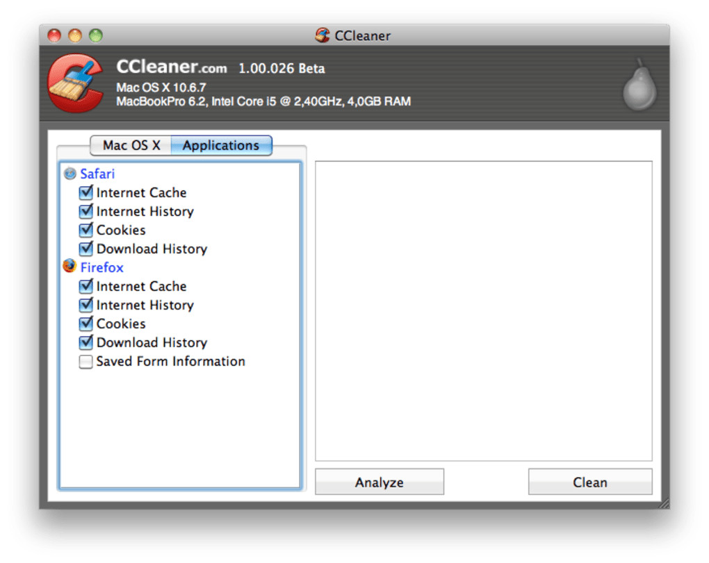Click the CCleaner.com header title text
This screenshot has width=709, height=563.
(172, 67)
